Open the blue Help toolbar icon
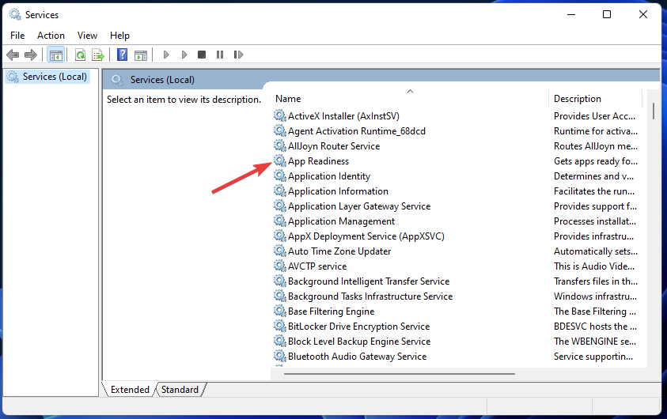 tap(123, 55)
